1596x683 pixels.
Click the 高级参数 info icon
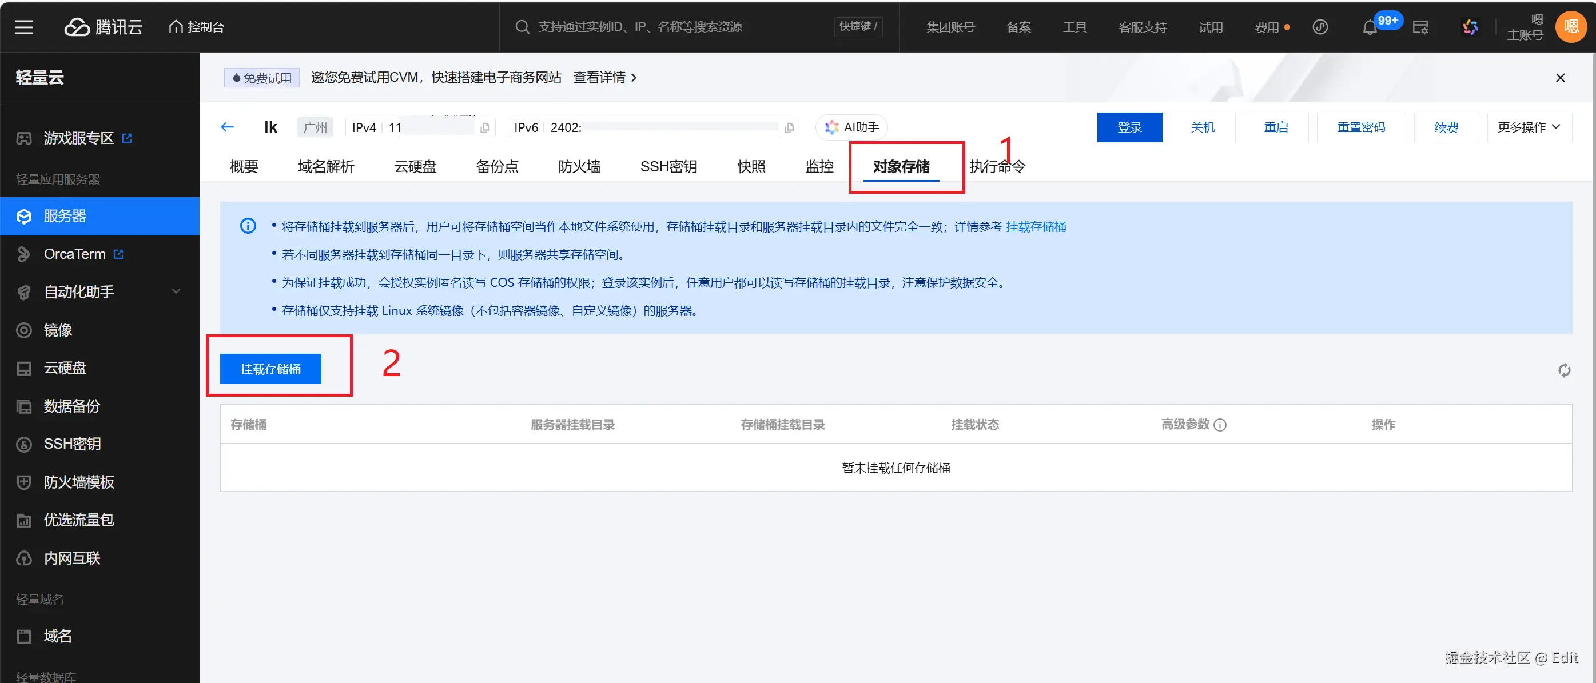point(1220,425)
